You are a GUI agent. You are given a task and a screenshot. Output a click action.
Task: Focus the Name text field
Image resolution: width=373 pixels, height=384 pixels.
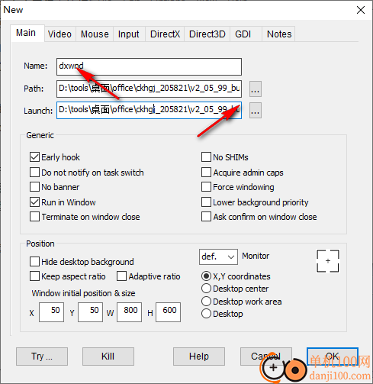[149, 66]
